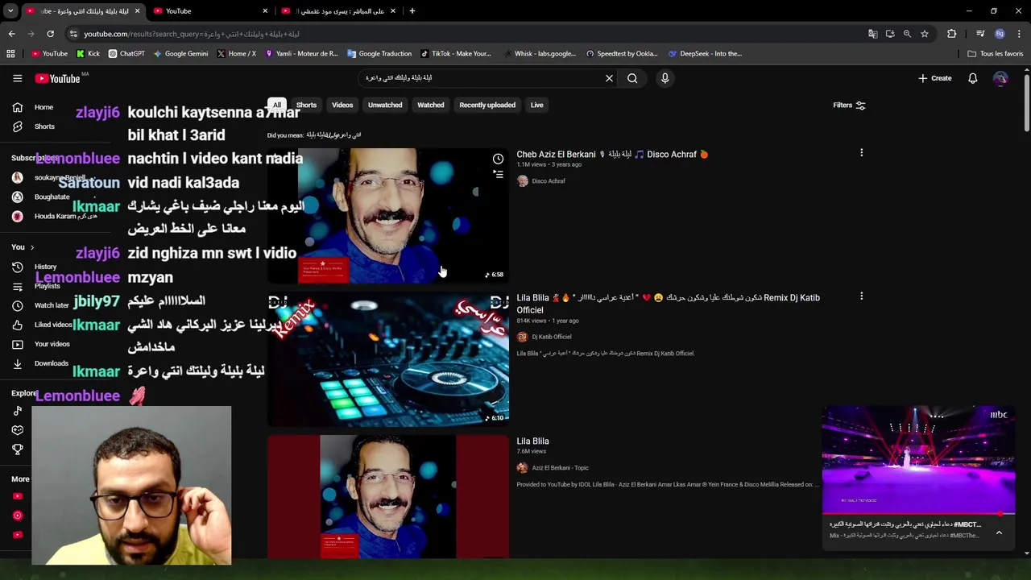Viewport: 1031px width, 580px height.
Task: Select the Live filter chip
Action: (536, 106)
